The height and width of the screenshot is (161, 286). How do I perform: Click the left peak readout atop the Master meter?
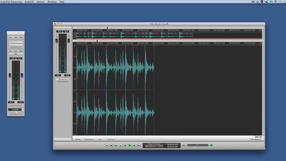13,59
